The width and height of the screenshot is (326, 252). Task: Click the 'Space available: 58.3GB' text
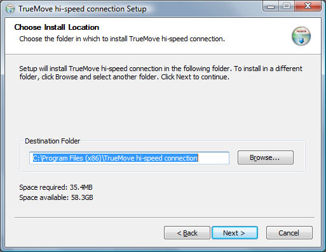(56, 197)
